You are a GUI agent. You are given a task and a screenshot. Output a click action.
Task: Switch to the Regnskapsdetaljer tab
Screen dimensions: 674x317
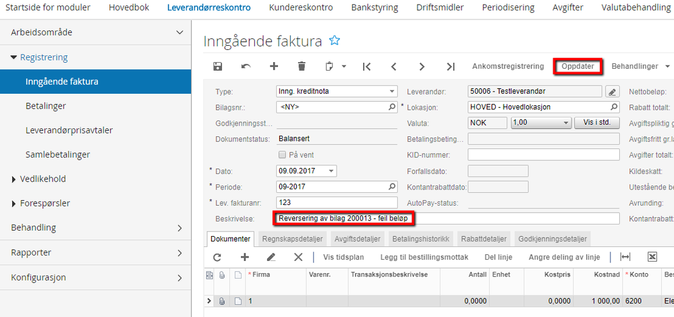point(292,239)
